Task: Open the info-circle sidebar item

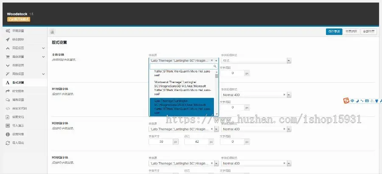Action: (x=24, y=134)
